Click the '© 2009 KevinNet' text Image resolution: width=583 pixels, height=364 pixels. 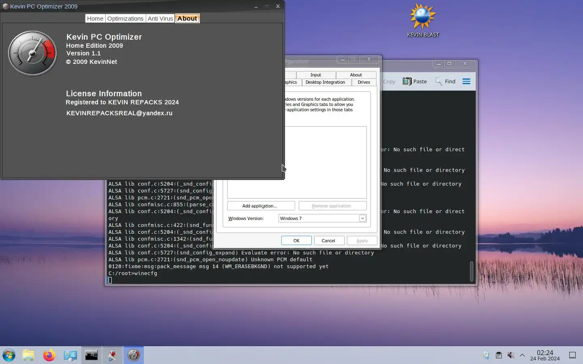click(x=91, y=62)
